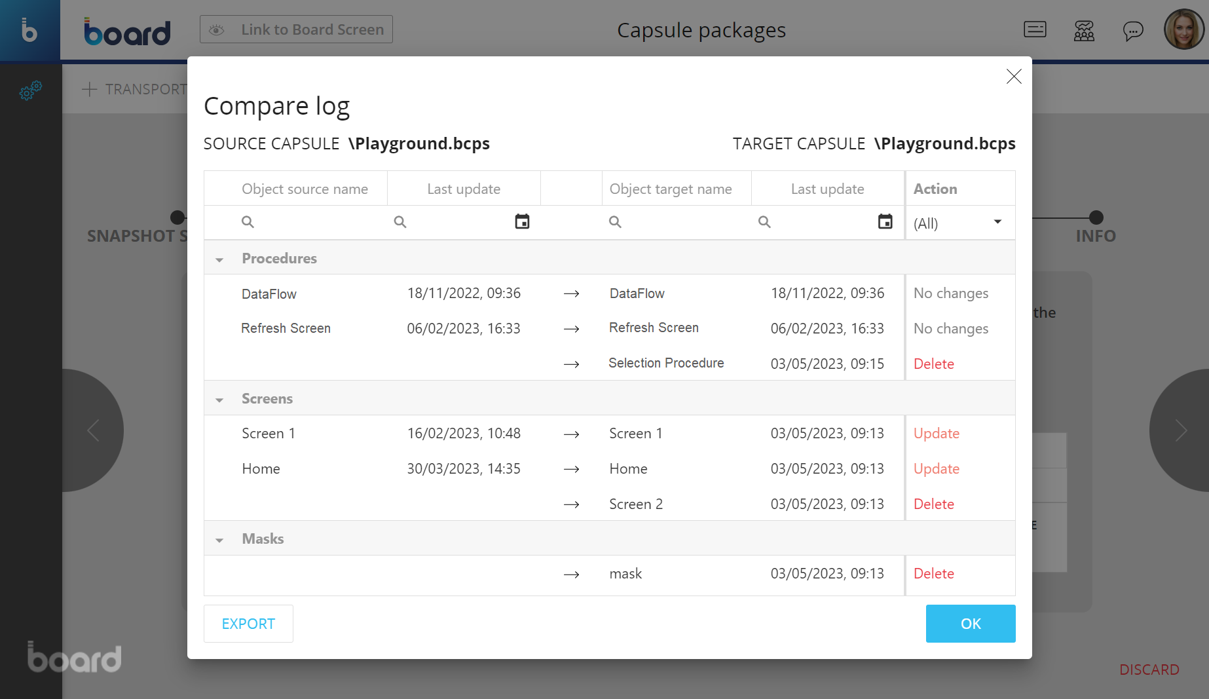
Task: Click source date 30/03/2023, 14:35
Action: [x=464, y=468]
